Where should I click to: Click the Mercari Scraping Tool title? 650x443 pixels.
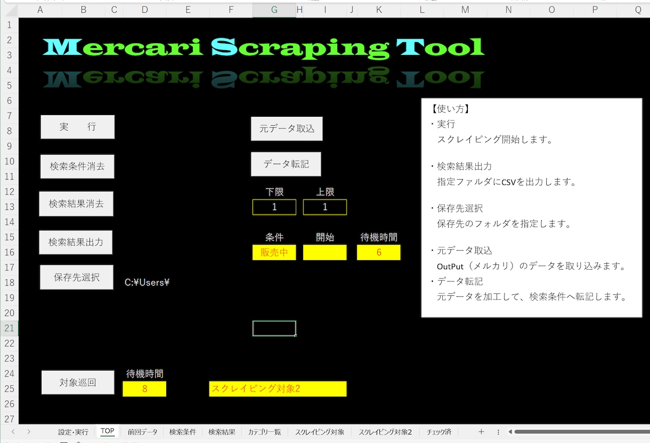[x=264, y=47]
